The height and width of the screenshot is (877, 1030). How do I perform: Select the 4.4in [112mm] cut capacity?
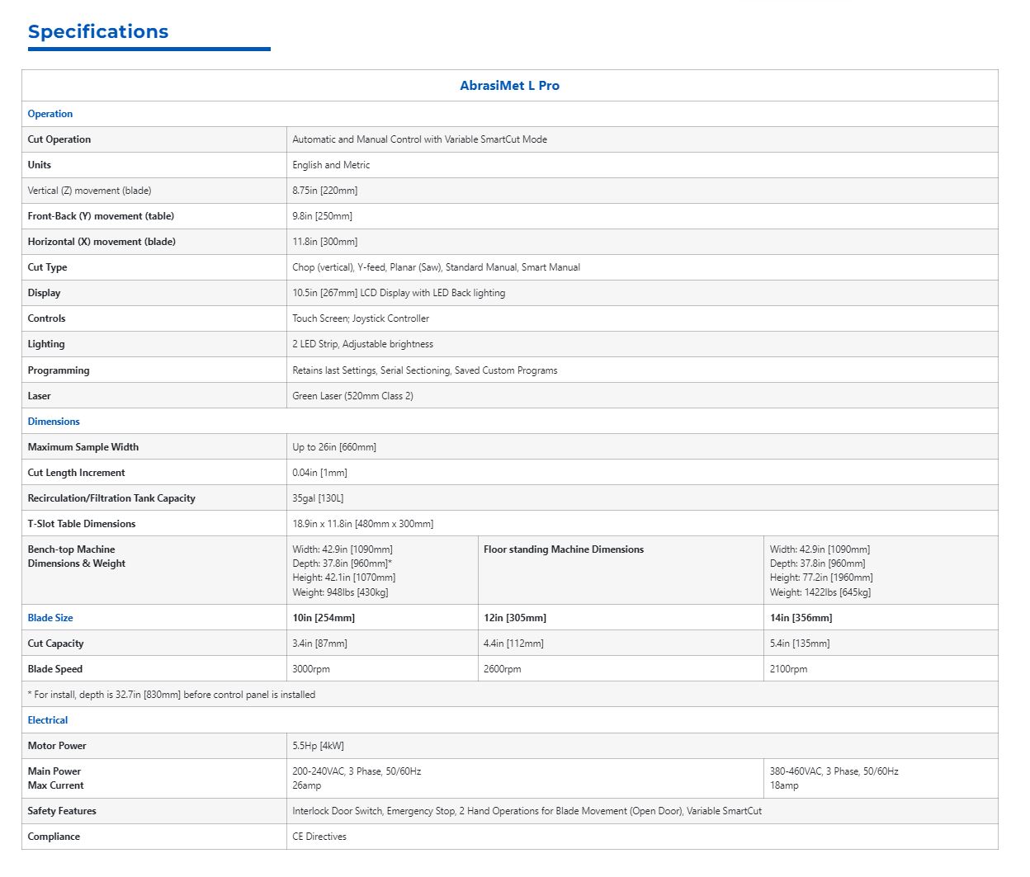(x=513, y=644)
